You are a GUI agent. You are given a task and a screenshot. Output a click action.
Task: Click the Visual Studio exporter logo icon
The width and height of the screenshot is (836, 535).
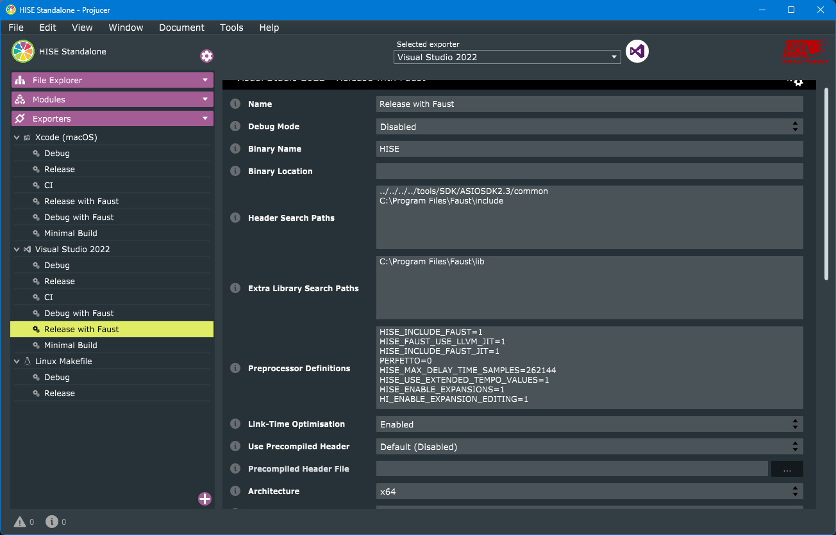[637, 52]
